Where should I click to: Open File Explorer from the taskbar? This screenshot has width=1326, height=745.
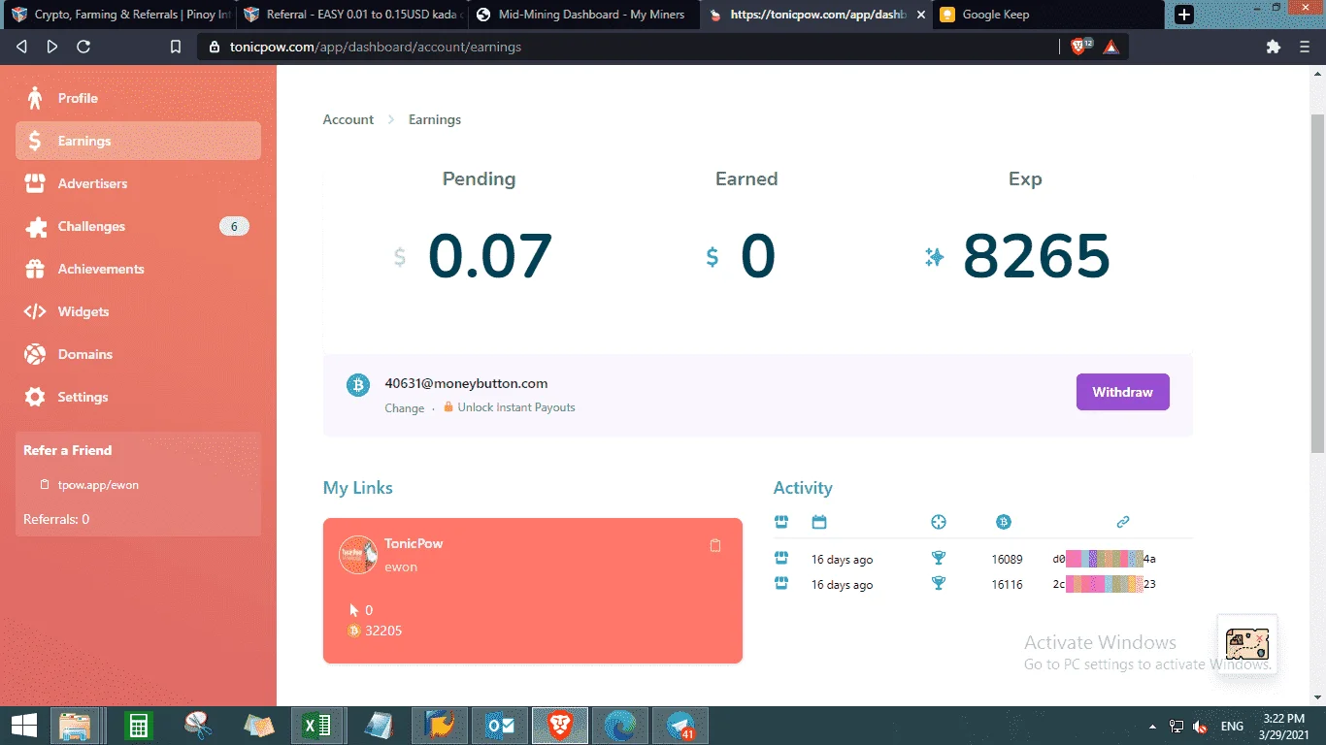(75, 726)
